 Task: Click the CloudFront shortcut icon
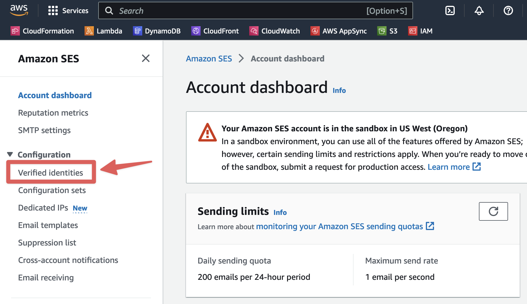coord(196,31)
